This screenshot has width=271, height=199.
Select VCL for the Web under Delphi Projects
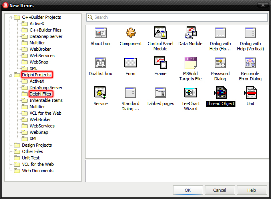[x=46, y=113]
